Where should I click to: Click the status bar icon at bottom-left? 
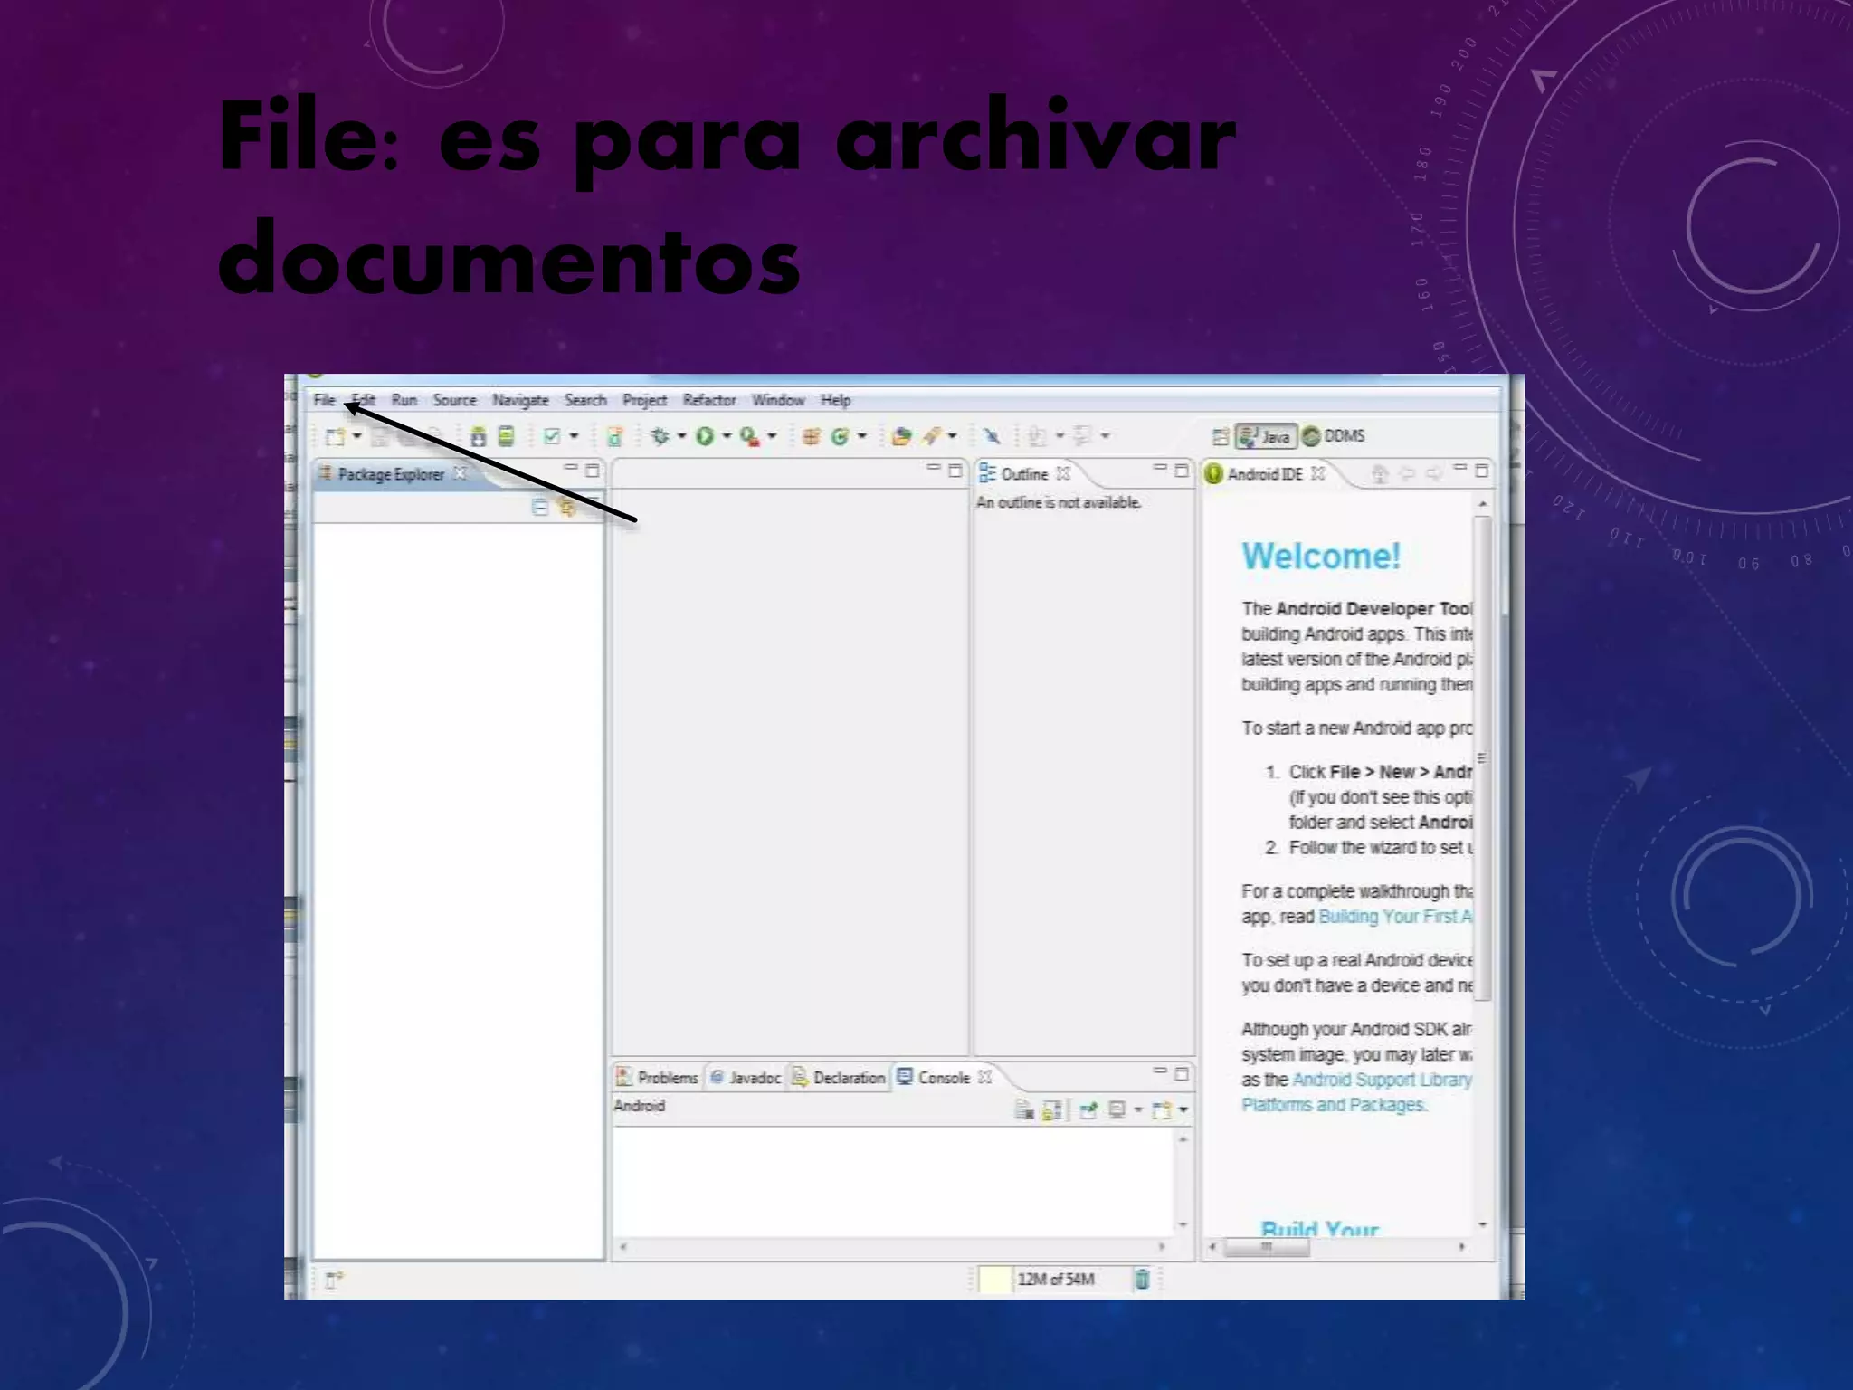pos(335,1279)
